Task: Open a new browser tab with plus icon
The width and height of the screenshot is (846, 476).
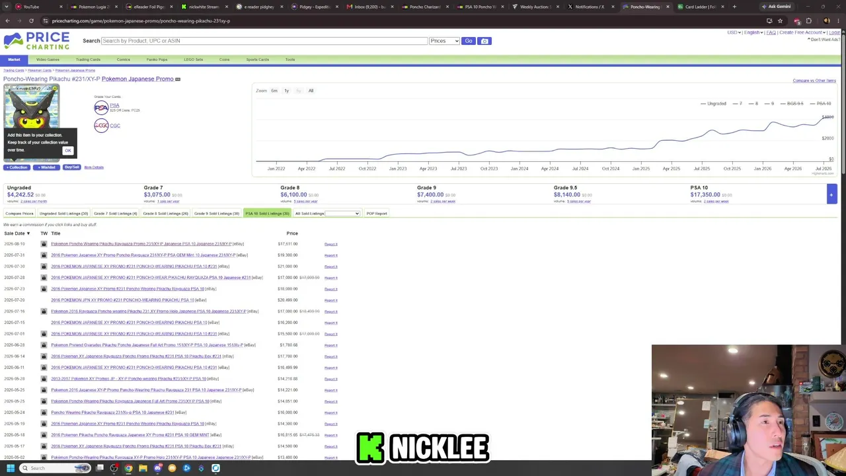Action: (734, 7)
